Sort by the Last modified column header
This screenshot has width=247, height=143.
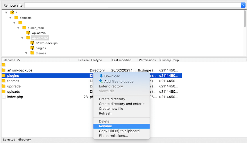point(121,60)
